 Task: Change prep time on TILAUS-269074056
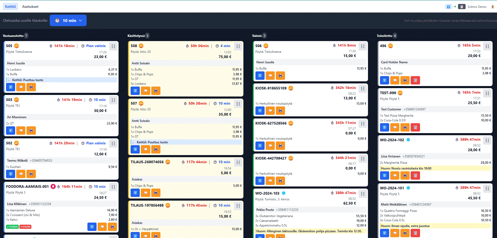(222, 162)
